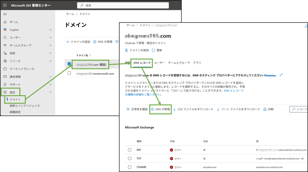The width and height of the screenshot is (308, 172).
Task: Click the Support headset icon
Action: tap(5, 84)
